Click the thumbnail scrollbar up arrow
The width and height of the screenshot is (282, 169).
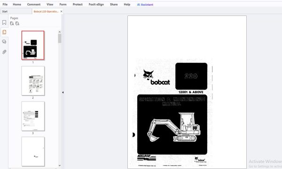pos(60,32)
